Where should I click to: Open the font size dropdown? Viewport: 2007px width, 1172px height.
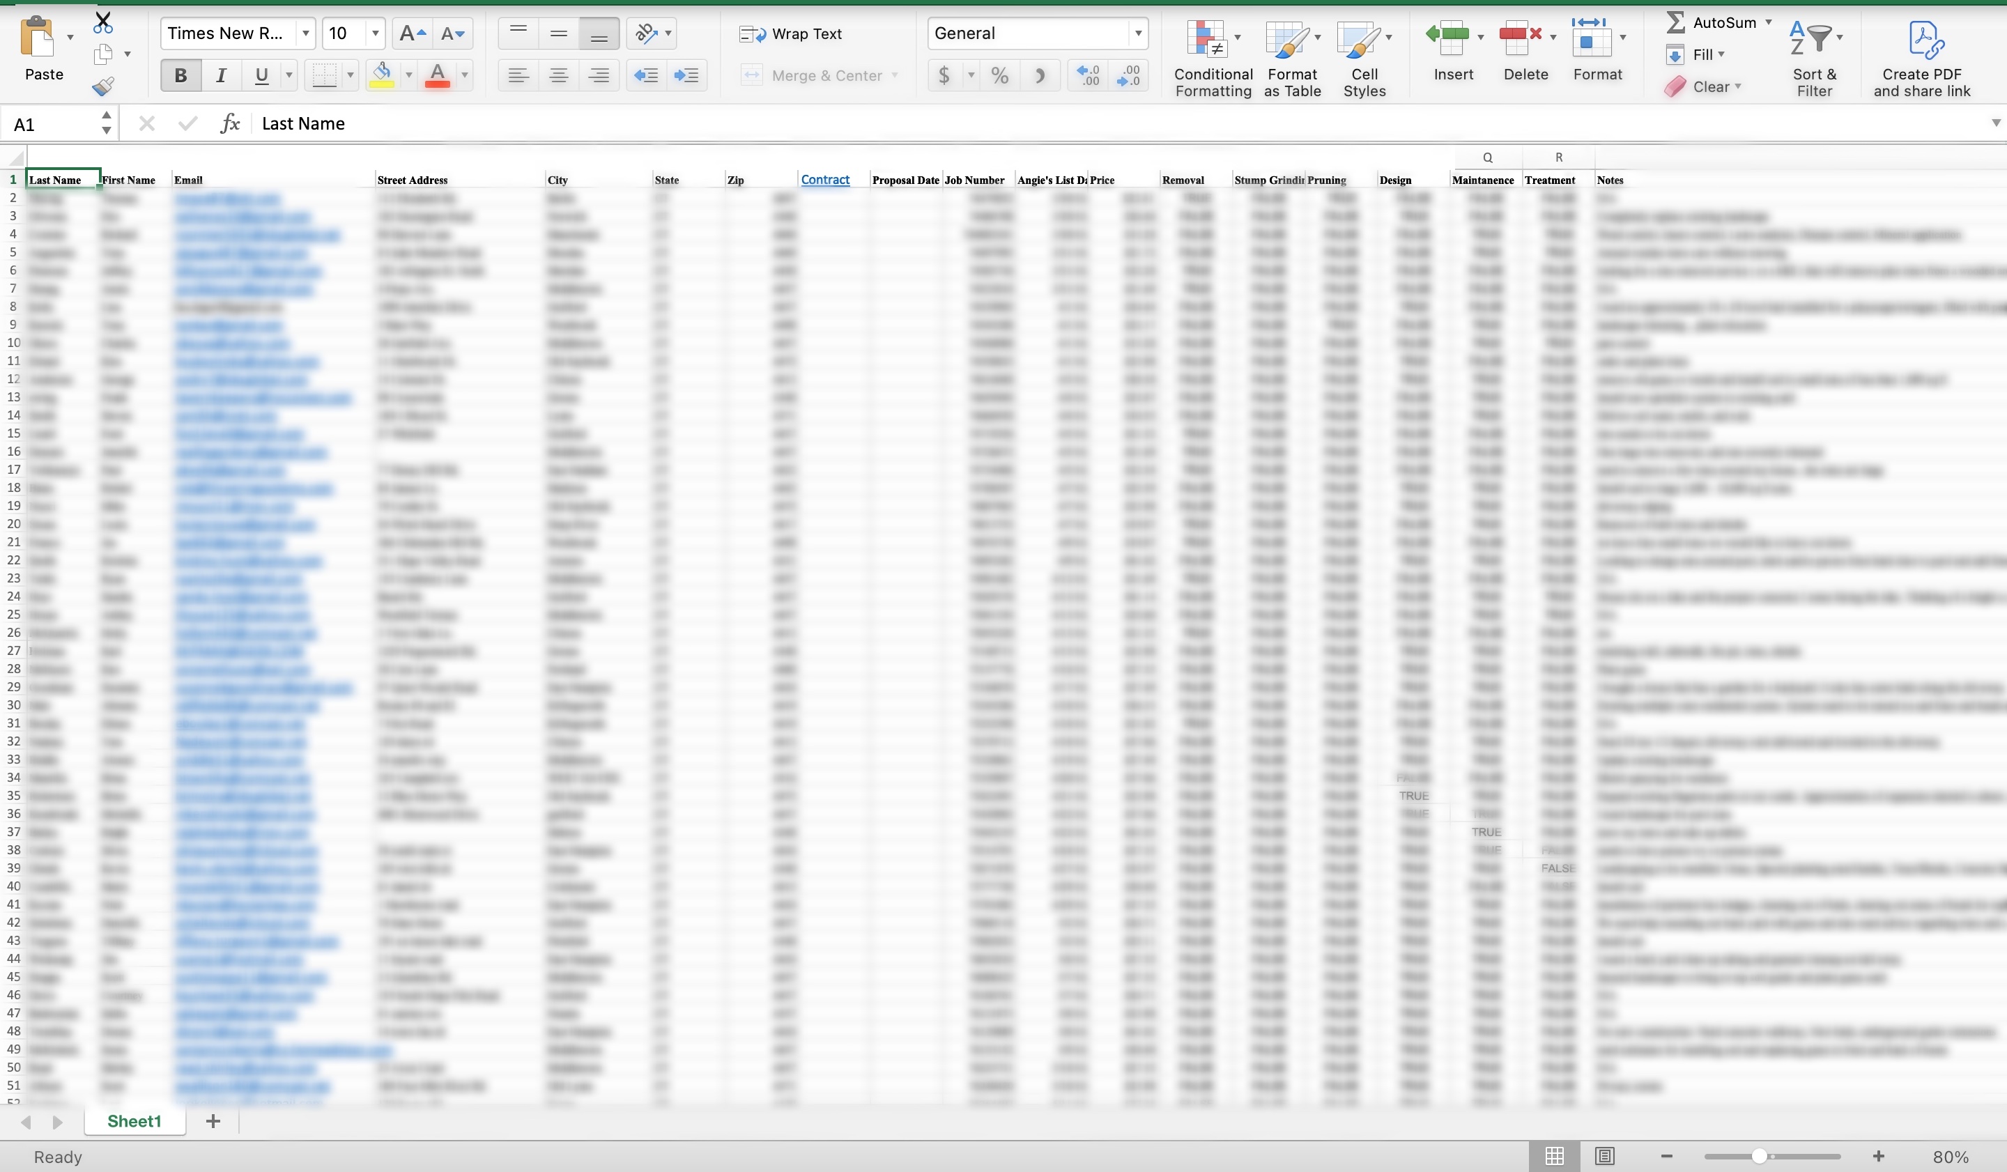point(375,33)
